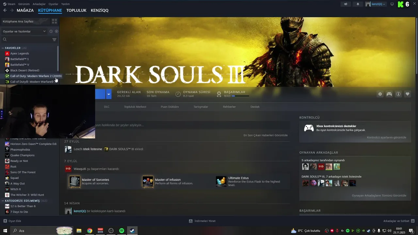Open the Windows Start menu
The width and height of the screenshot is (418, 235).
(x=5, y=231)
